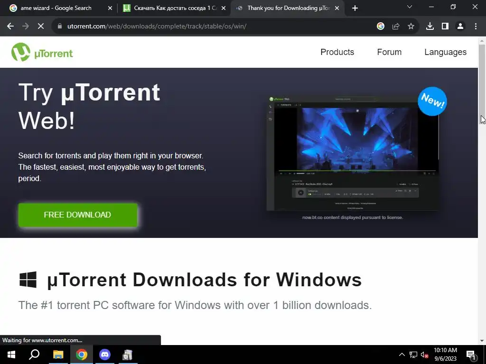Bookmark this page with the star icon
This screenshot has width=486, height=364.
[411, 27]
